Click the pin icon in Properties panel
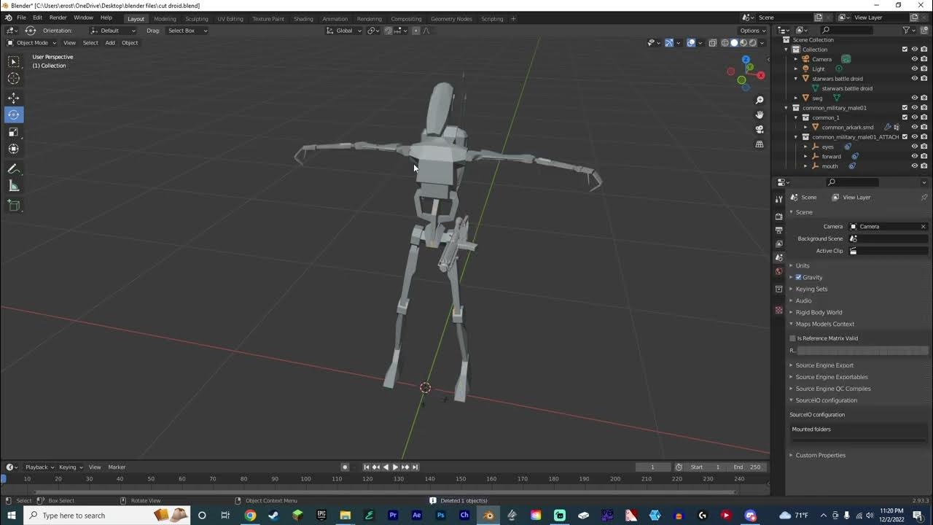This screenshot has height=525, width=933. (x=924, y=197)
